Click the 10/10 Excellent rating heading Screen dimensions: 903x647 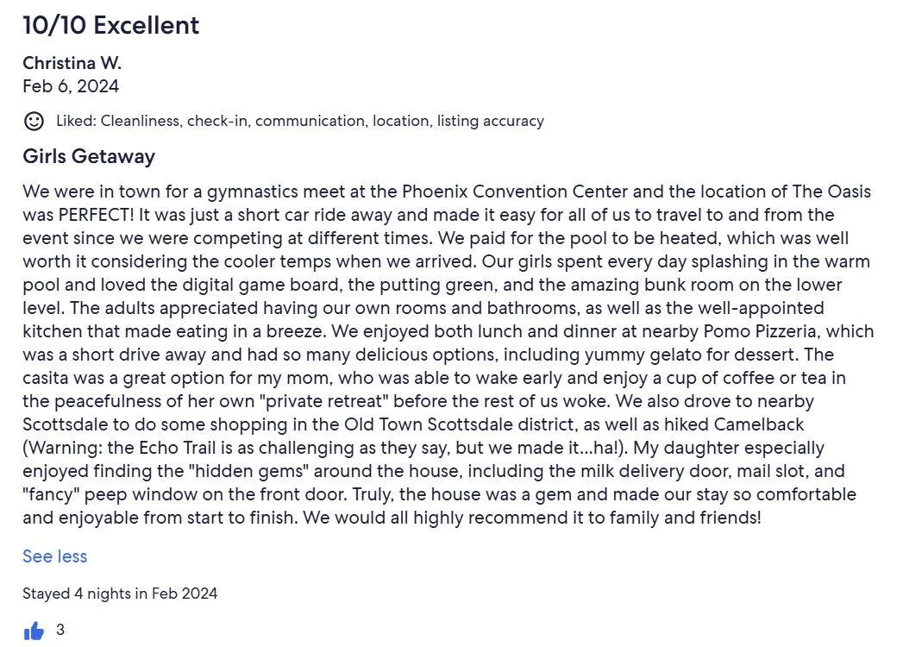tap(110, 25)
